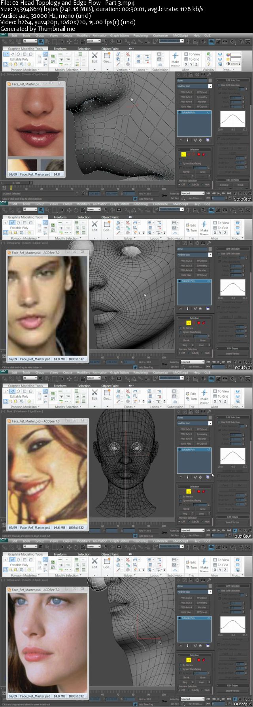Click the Grow button in the 00:18:01 frame
This screenshot has width=253, height=707.
click(202, 509)
